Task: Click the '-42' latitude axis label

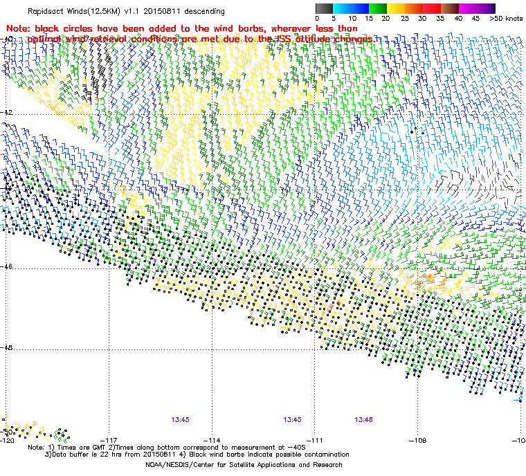Action: [x=6, y=112]
